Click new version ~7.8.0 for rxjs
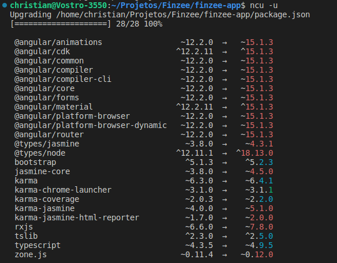This screenshot has width=337, height=263. (x=259, y=227)
